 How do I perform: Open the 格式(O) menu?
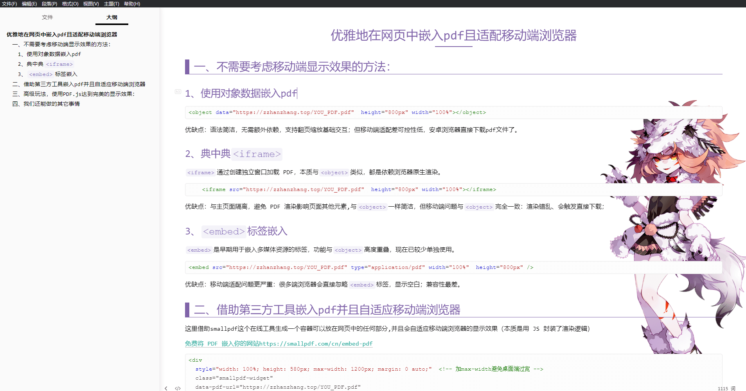(70, 4)
